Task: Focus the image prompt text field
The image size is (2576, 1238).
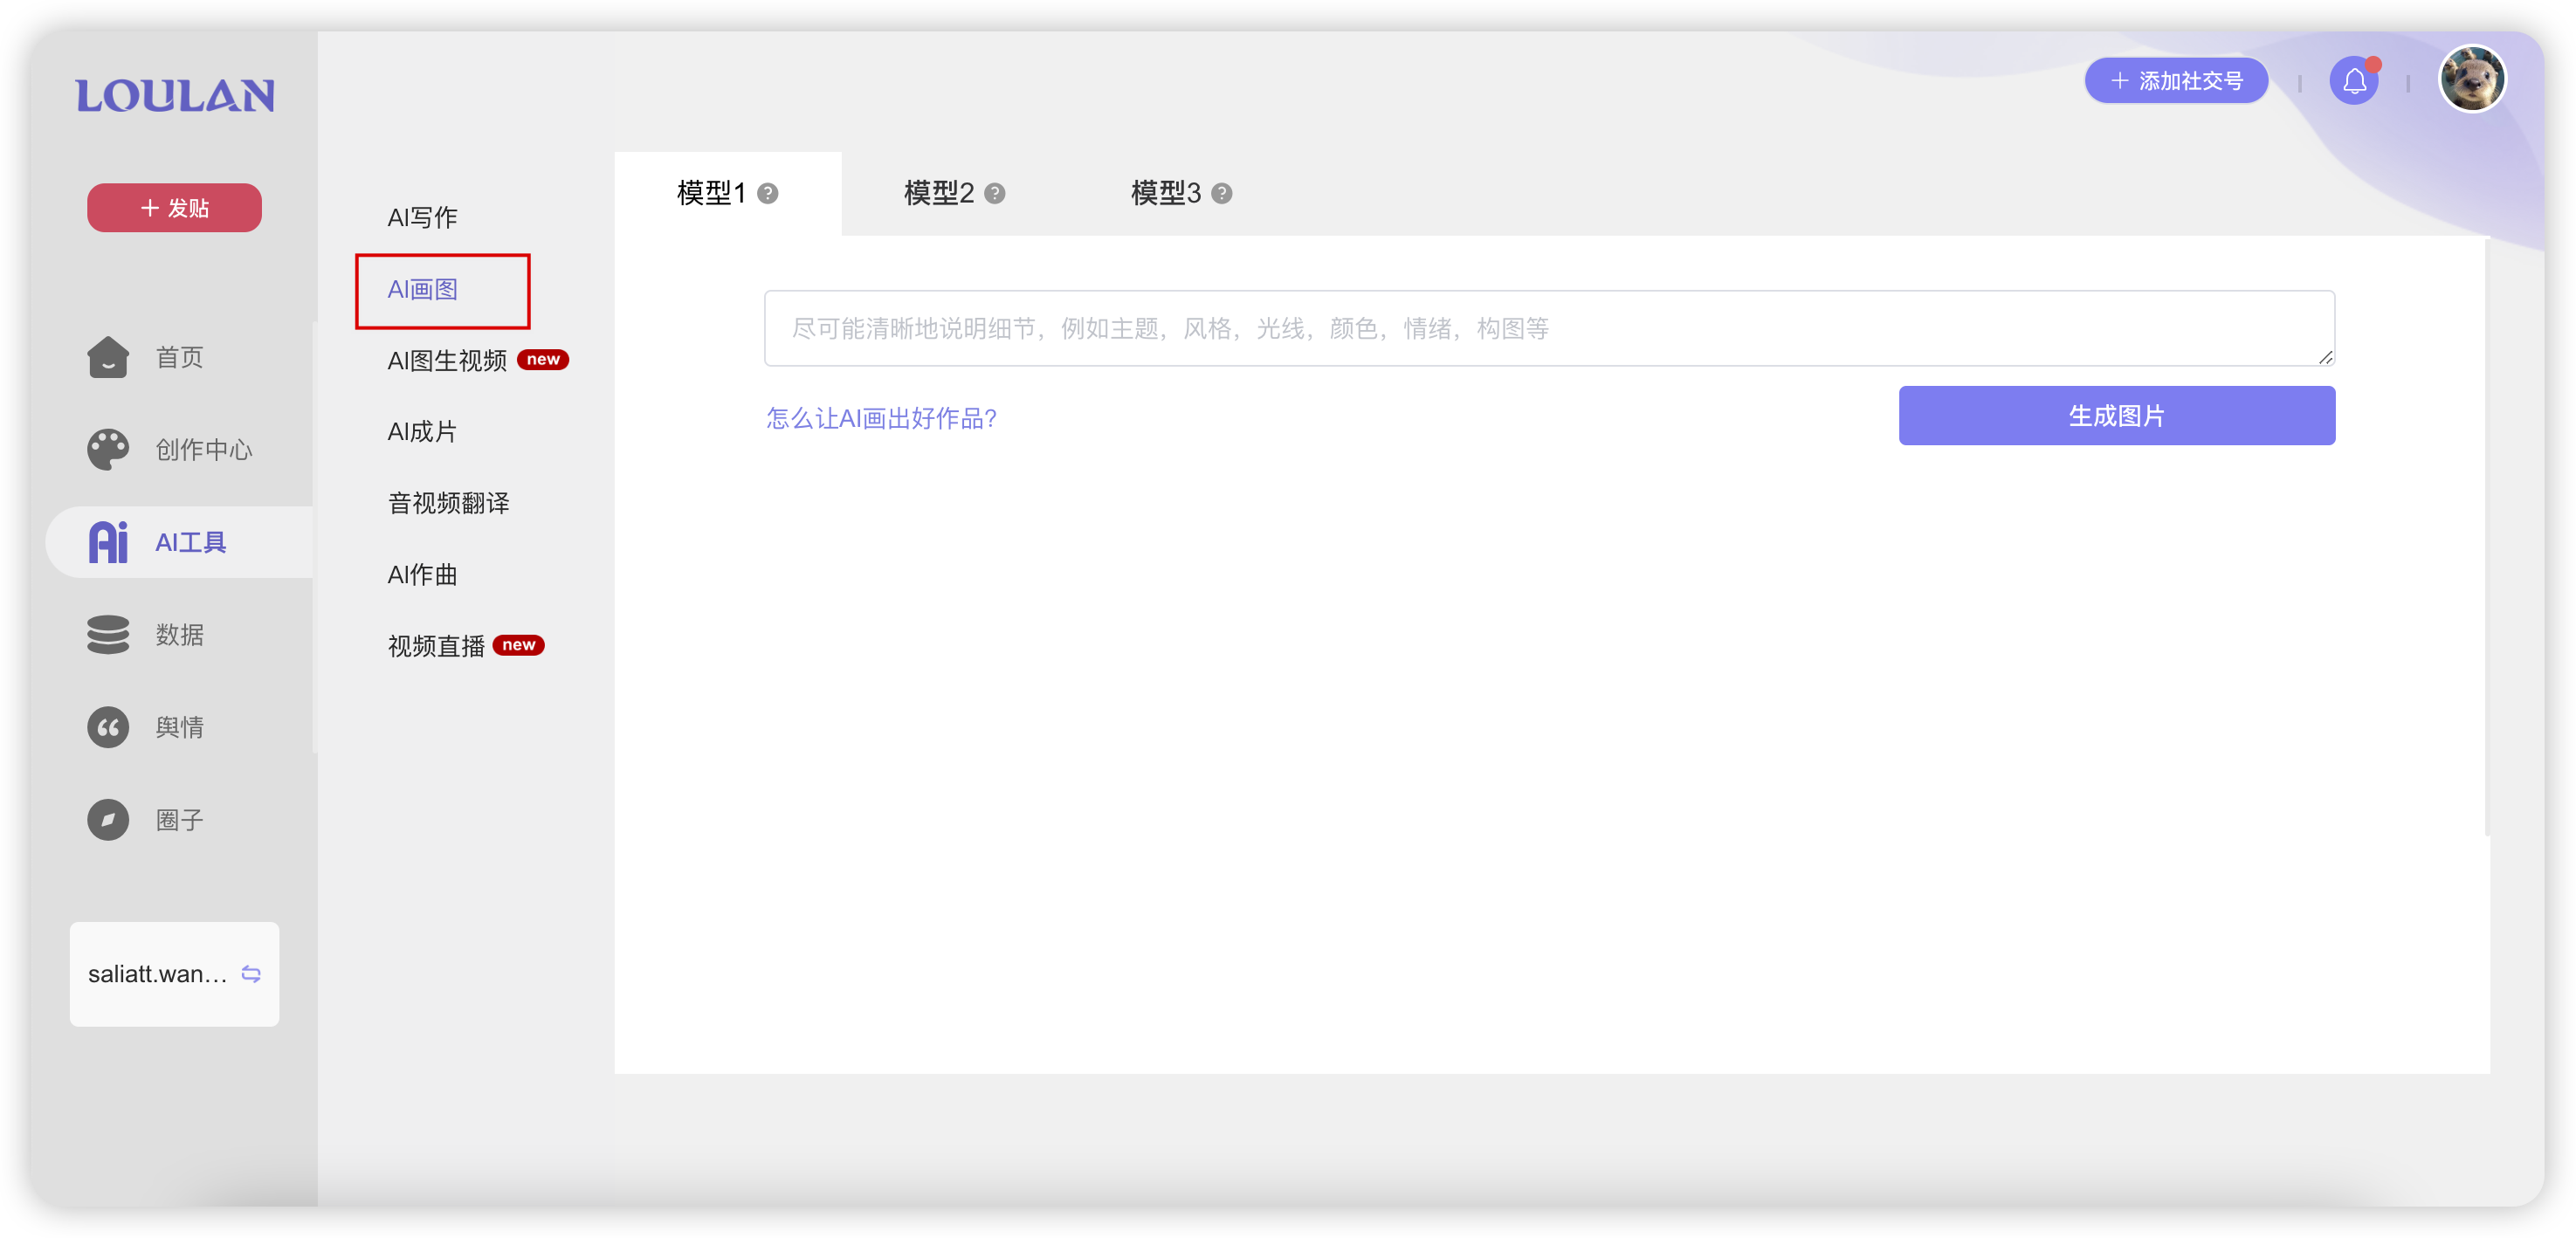Action: point(1549,328)
